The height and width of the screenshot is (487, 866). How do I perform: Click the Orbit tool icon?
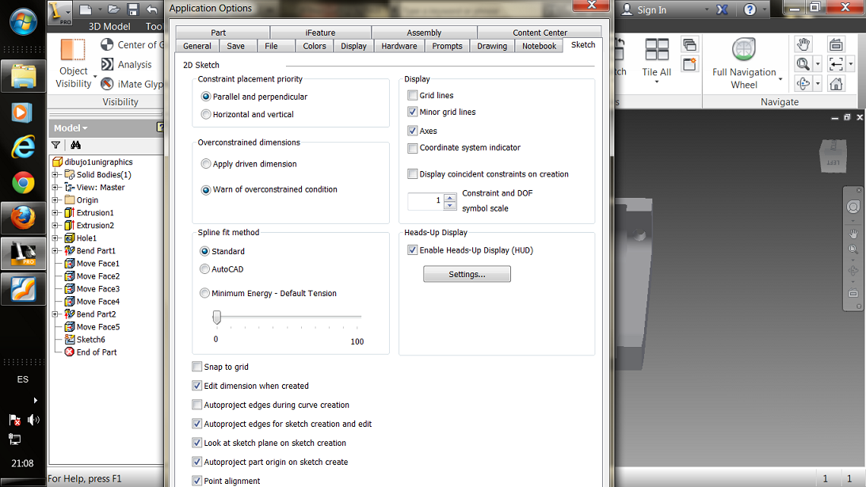click(802, 84)
